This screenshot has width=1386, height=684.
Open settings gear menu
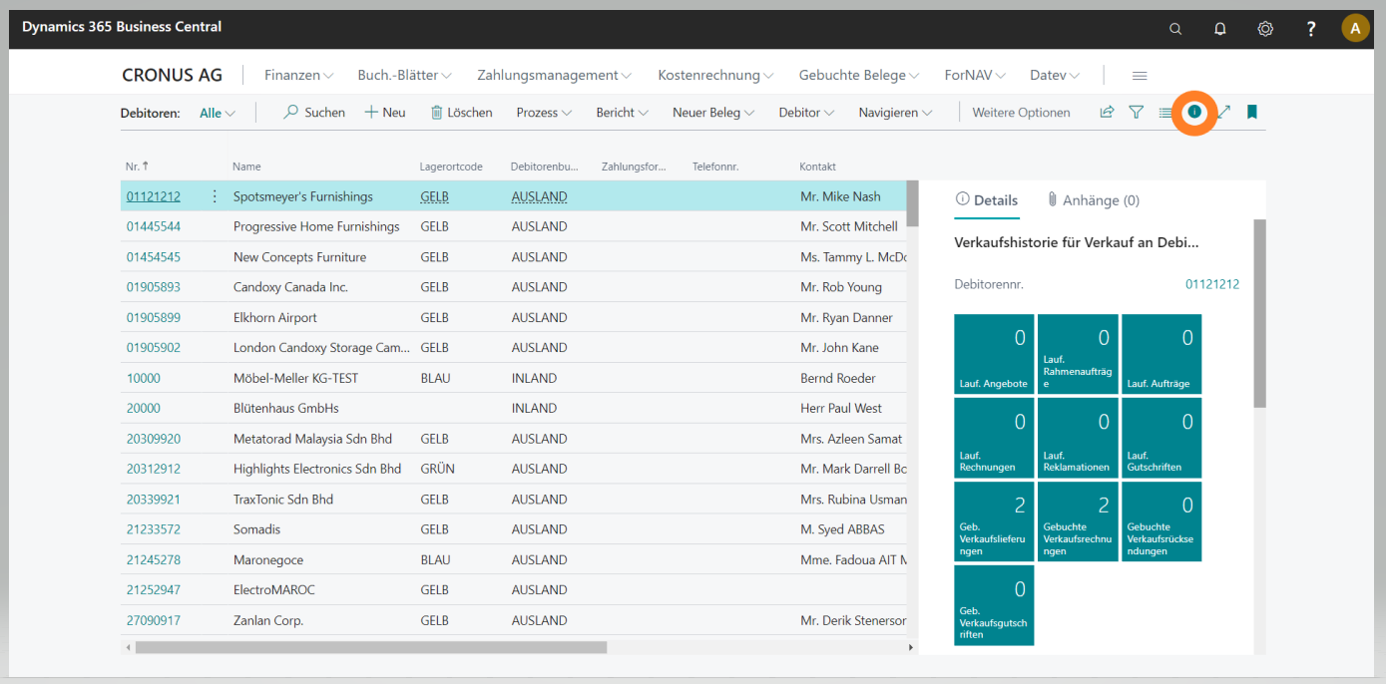click(1265, 29)
